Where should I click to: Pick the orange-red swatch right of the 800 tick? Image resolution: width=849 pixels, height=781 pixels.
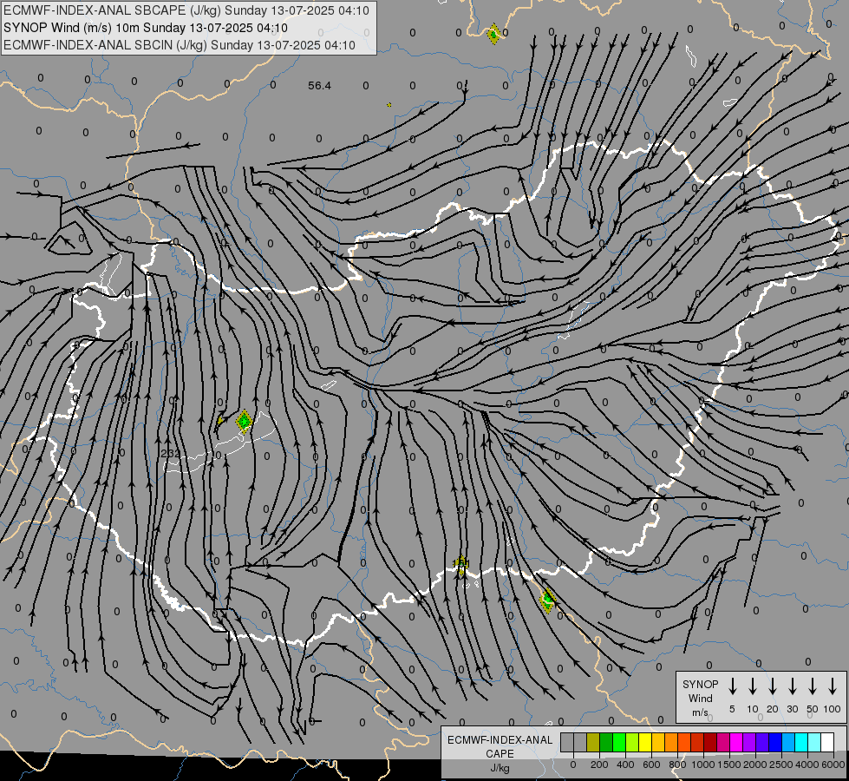[x=684, y=742]
